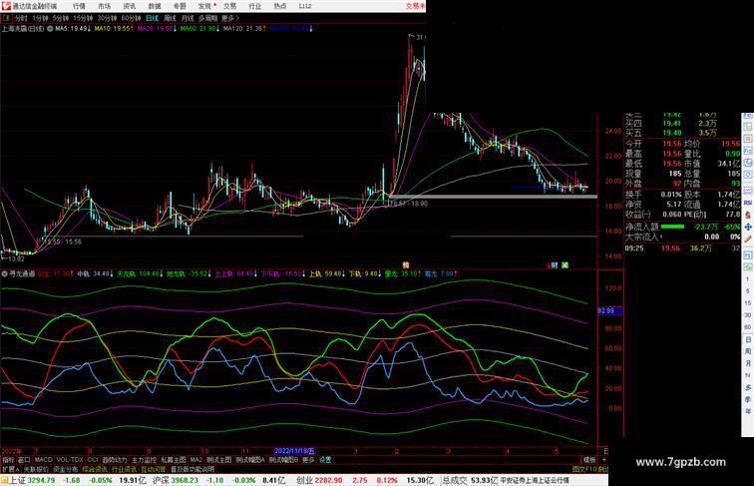Click the 年 yearly period sidebar button

[748, 411]
